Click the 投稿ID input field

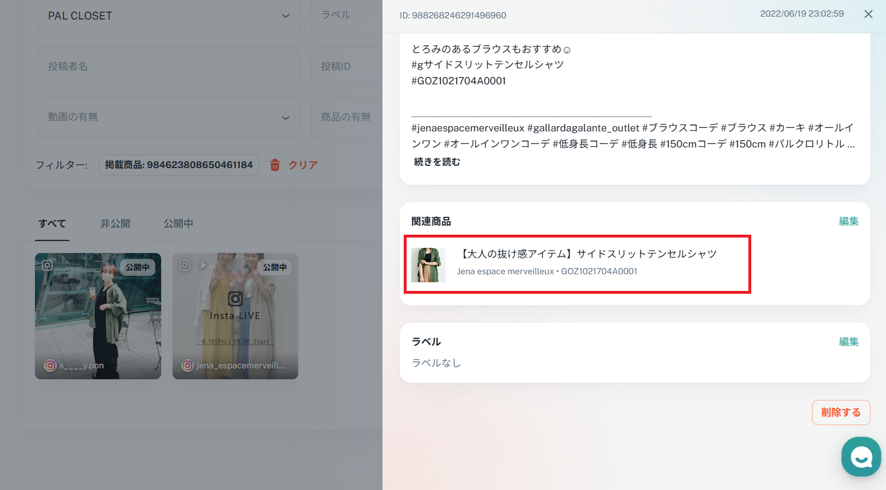[x=346, y=67]
